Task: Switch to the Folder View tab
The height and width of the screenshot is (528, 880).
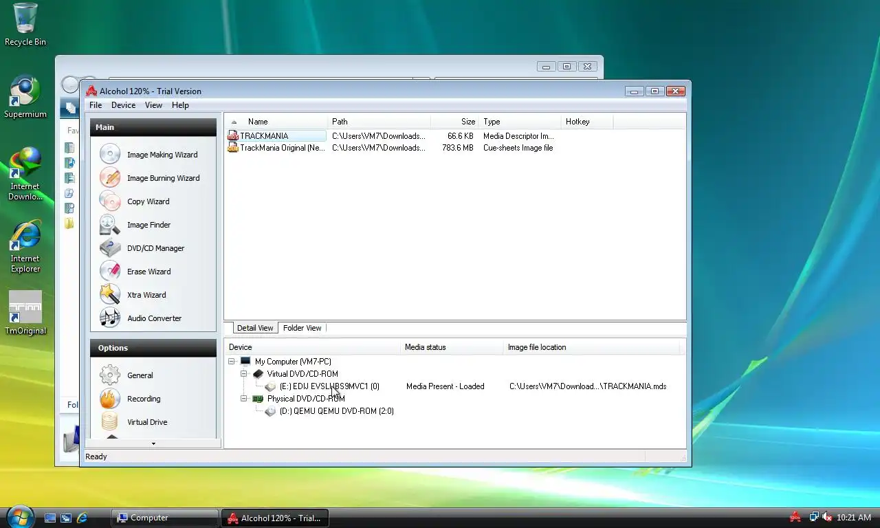Action: [x=302, y=328]
